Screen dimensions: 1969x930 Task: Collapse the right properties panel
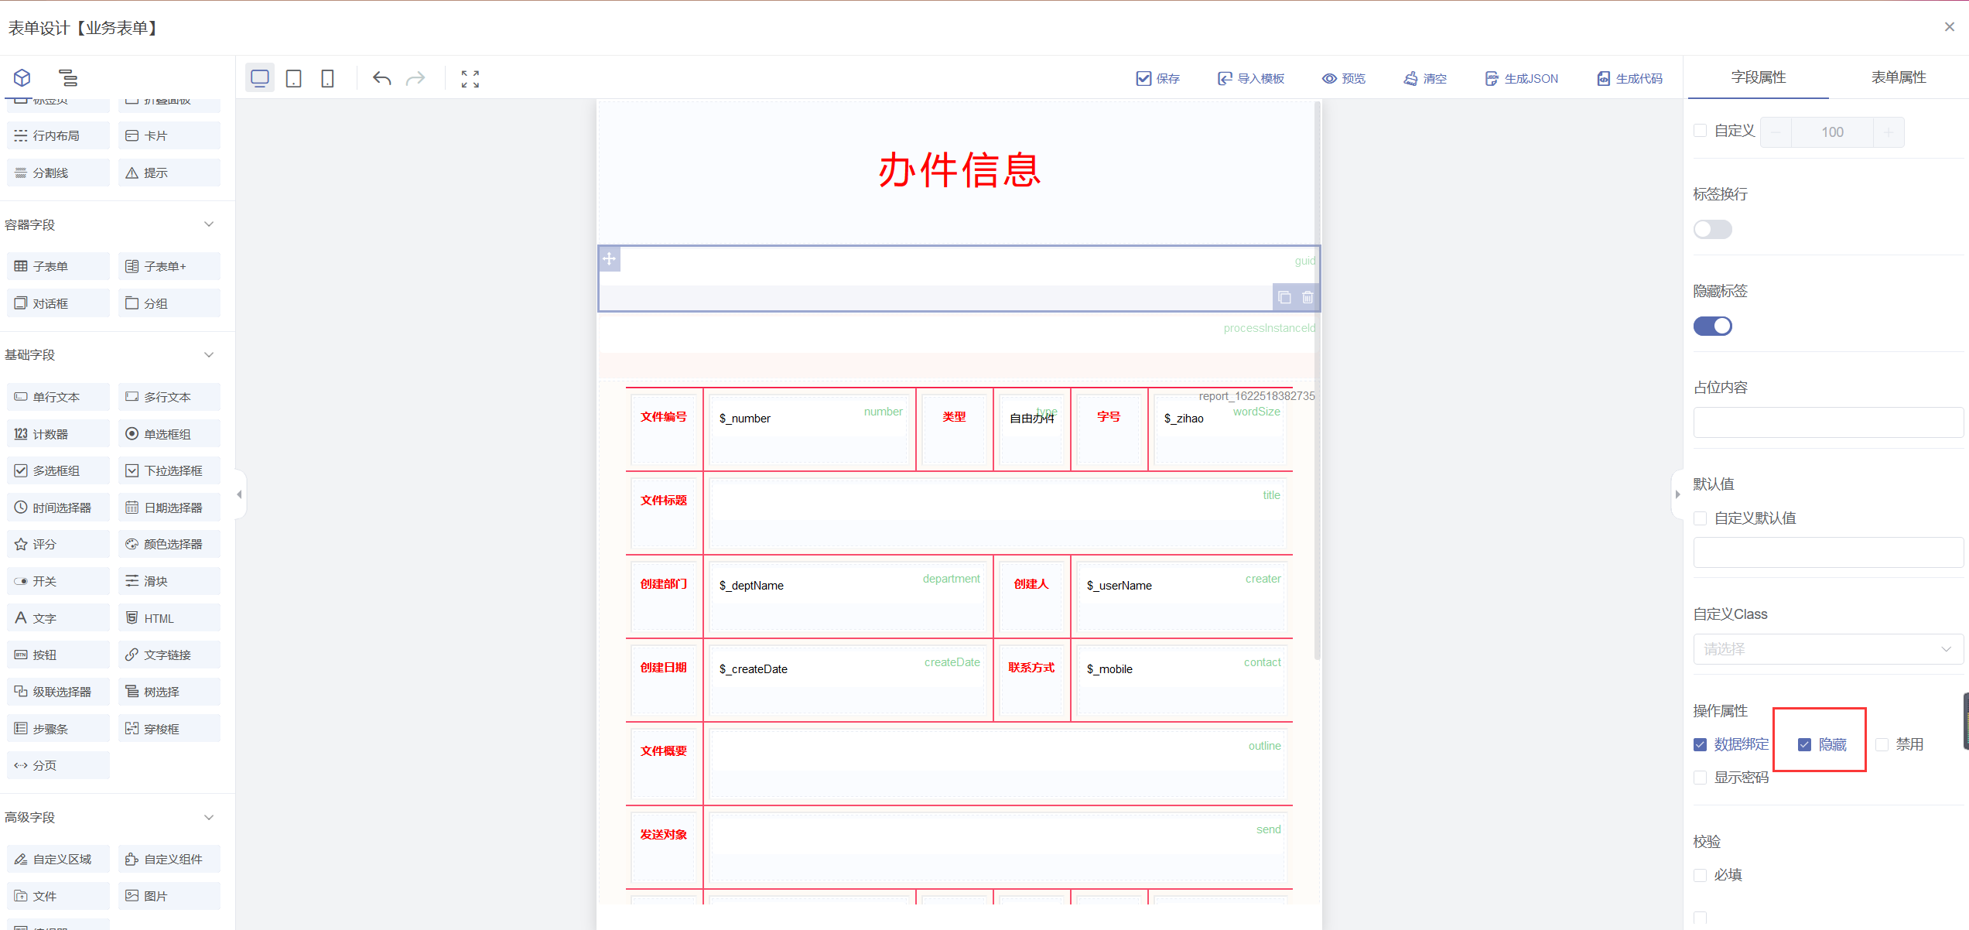click(1677, 494)
